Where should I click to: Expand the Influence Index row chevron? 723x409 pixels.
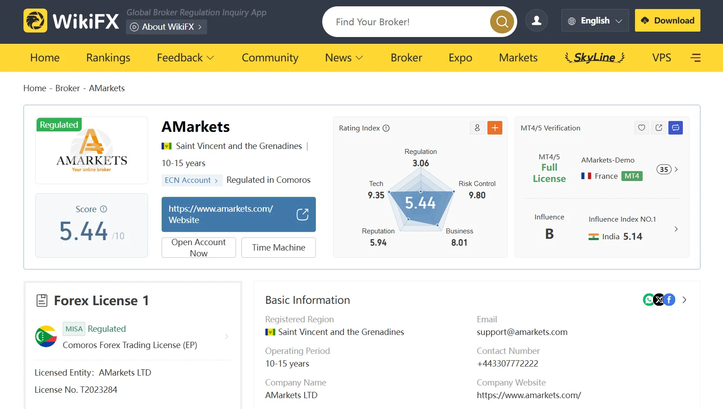click(676, 229)
